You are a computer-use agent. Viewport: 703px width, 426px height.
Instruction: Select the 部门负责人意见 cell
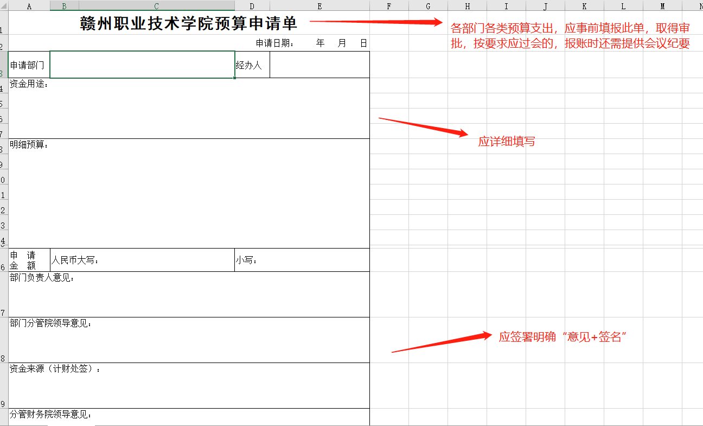coord(189,295)
